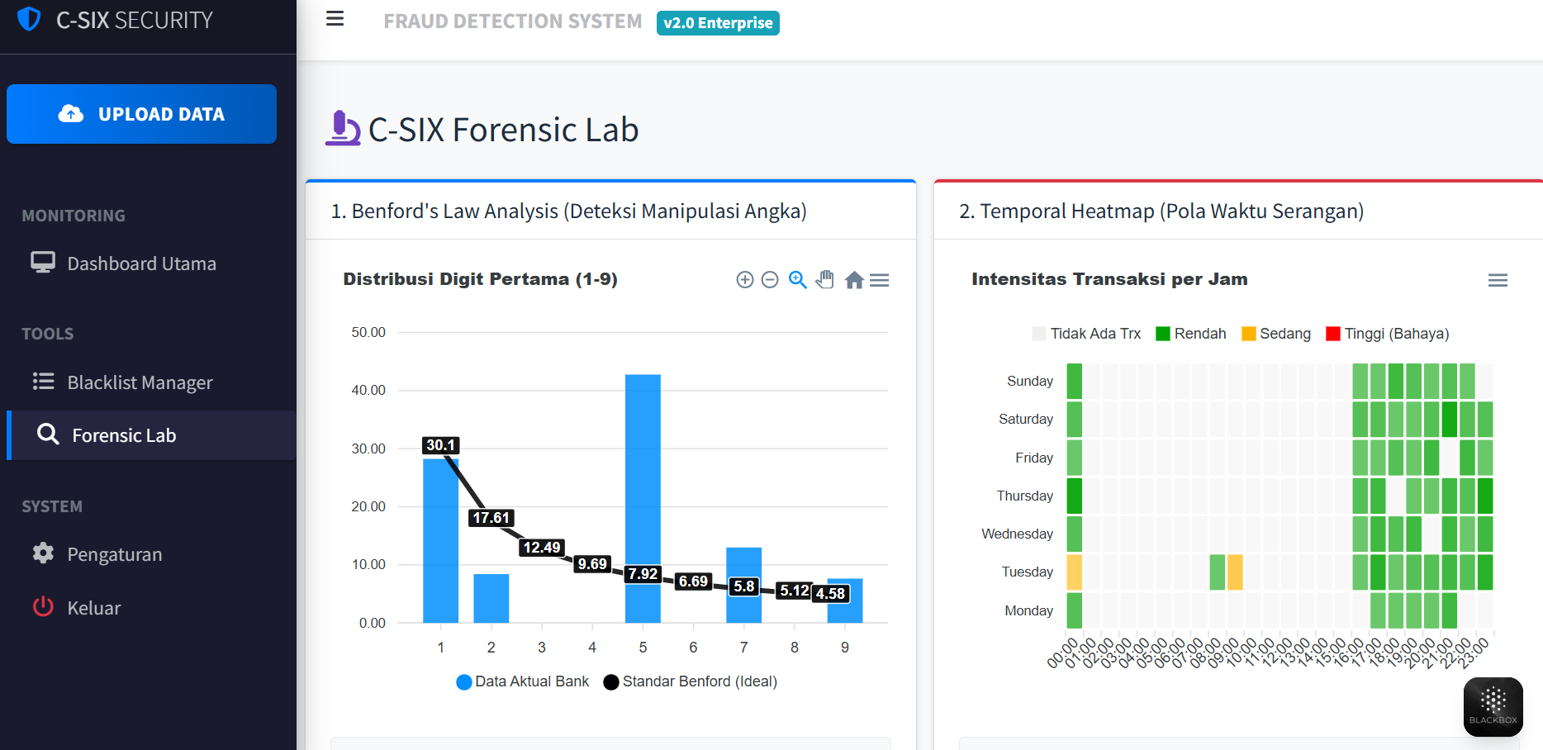Click the C-SIX shield logo

28,18
